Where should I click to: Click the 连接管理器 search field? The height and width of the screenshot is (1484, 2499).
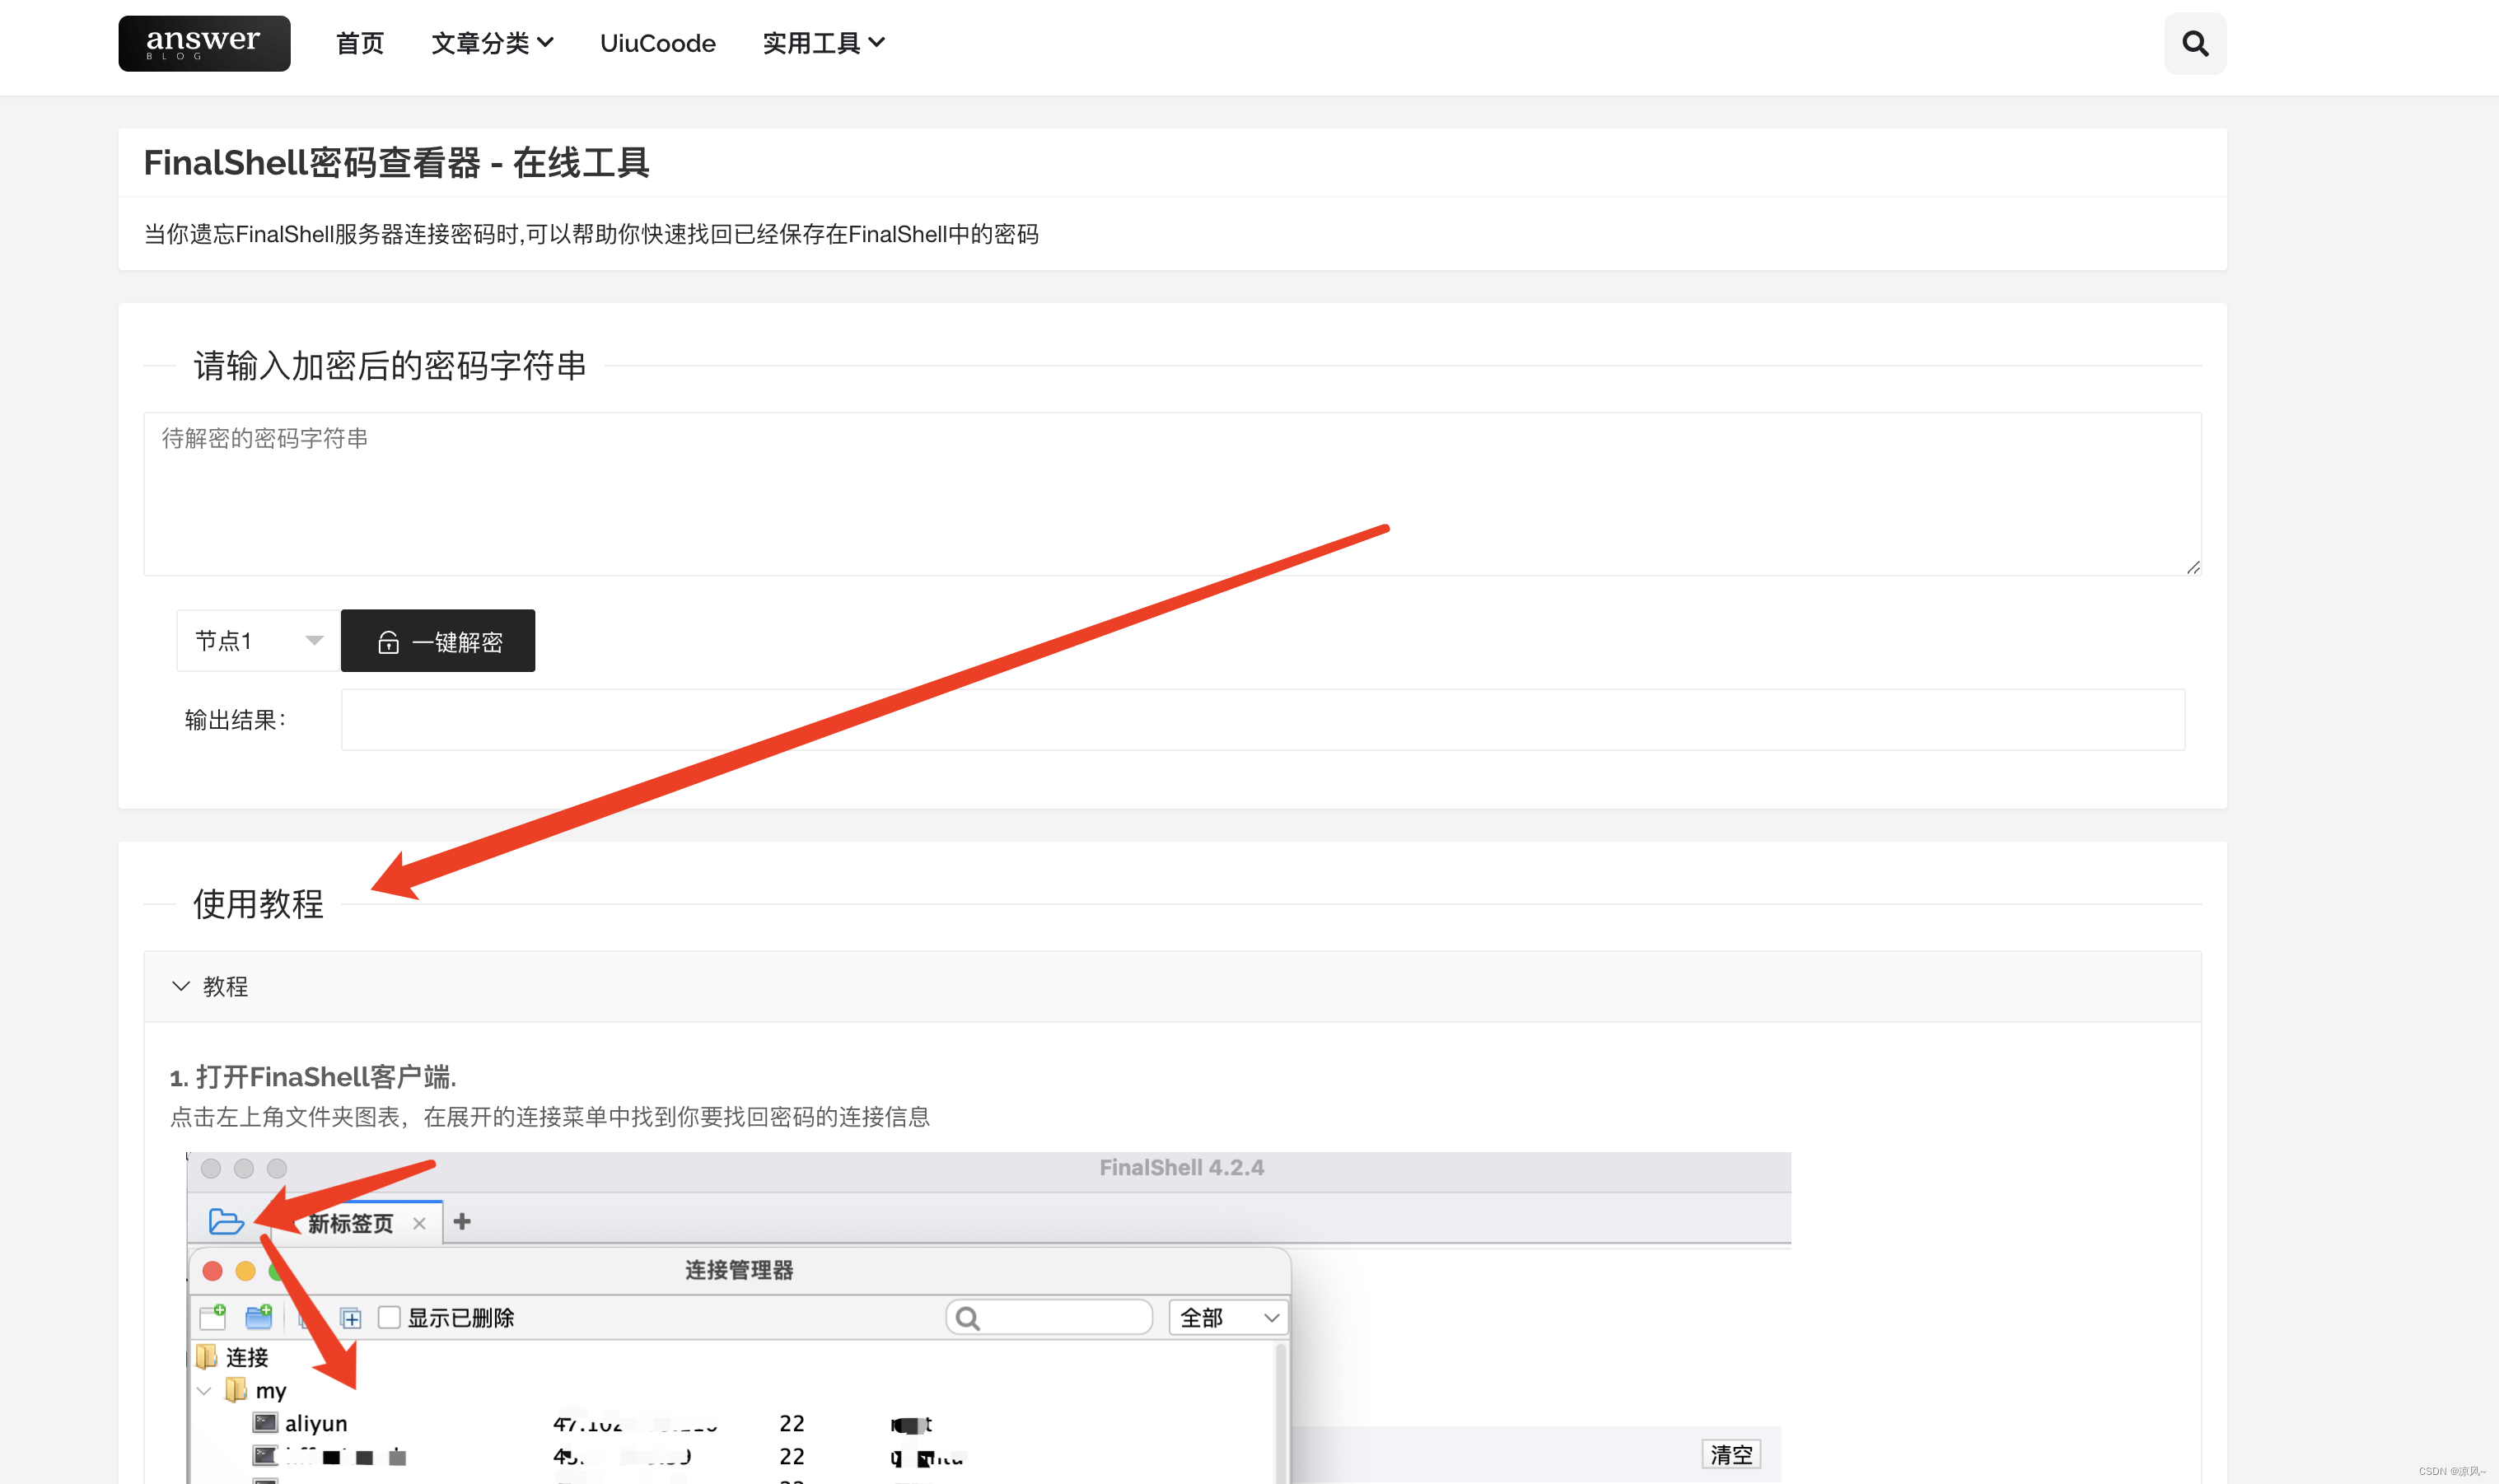point(1049,1317)
